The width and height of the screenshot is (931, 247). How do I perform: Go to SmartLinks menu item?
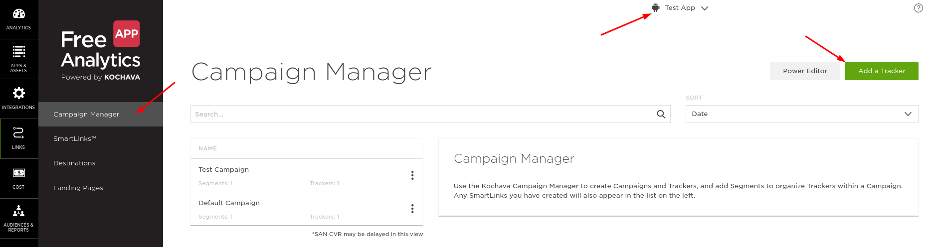pyautogui.click(x=75, y=139)
